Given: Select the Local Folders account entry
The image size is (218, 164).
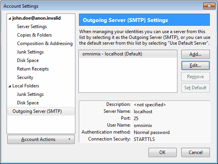Looking at the screenshot, I should point(26,86).
